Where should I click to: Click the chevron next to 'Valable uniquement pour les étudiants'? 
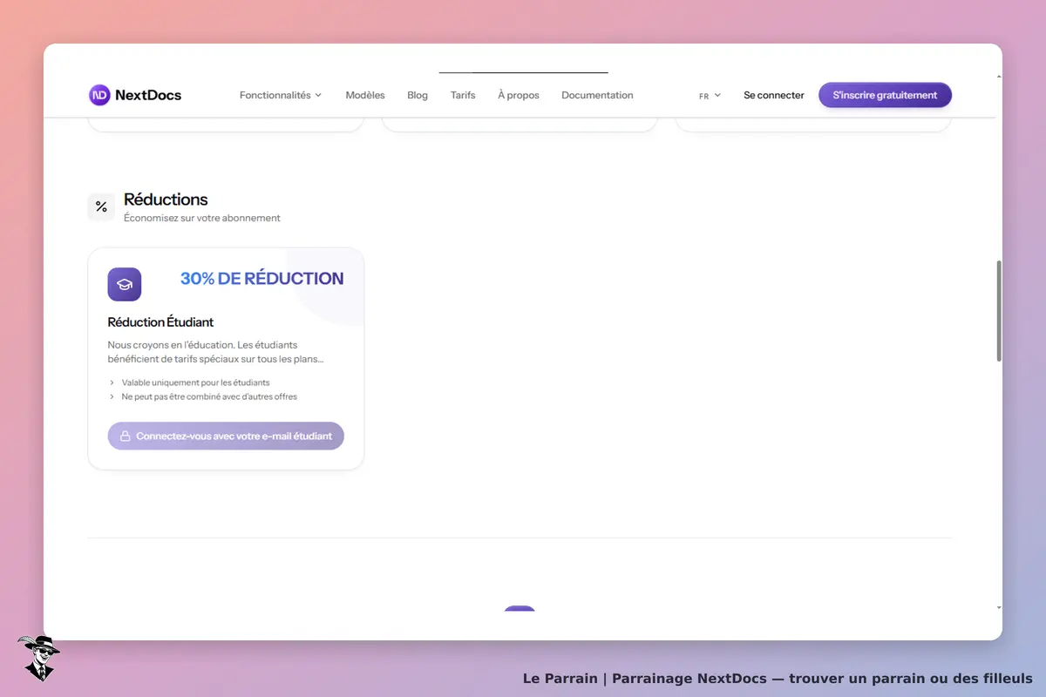coord(112,382)
